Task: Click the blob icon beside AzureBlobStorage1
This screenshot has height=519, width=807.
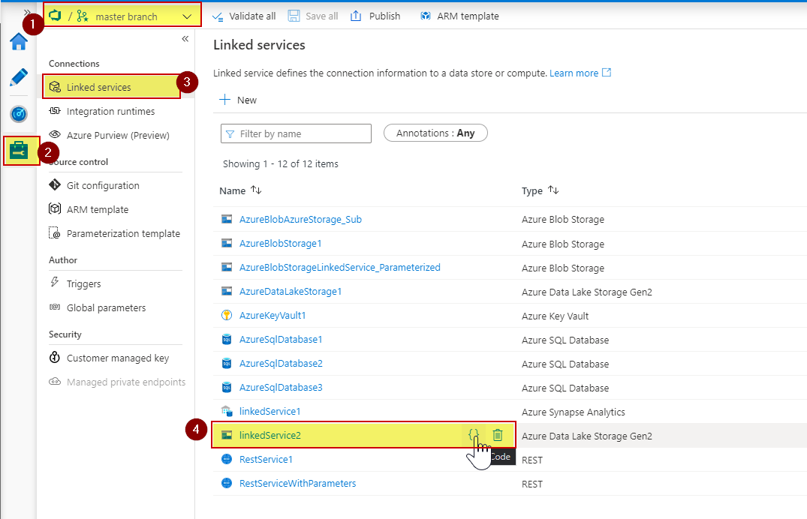Action: point(227,243)
